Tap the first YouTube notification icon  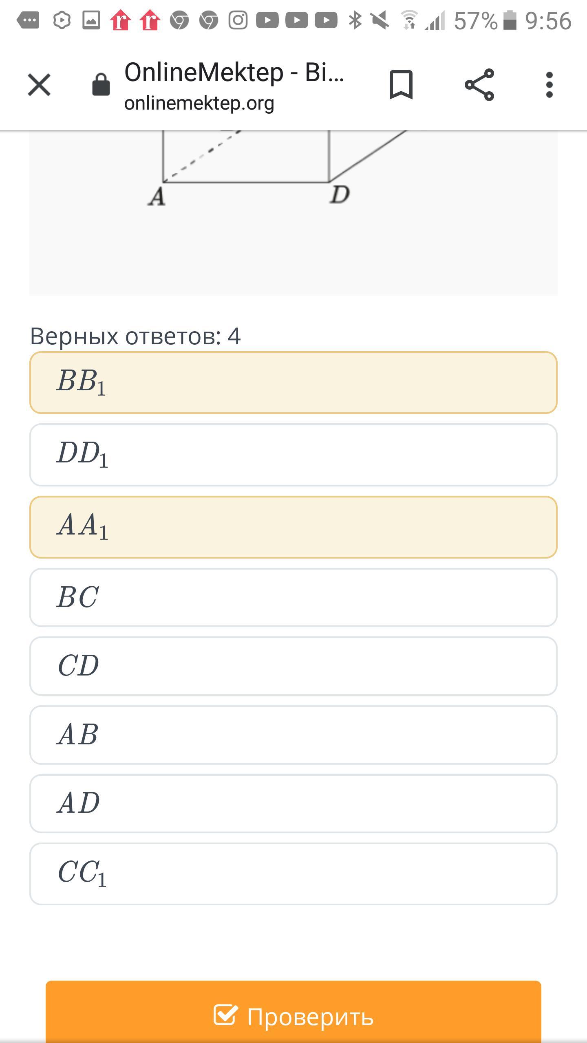click(267, 20)
